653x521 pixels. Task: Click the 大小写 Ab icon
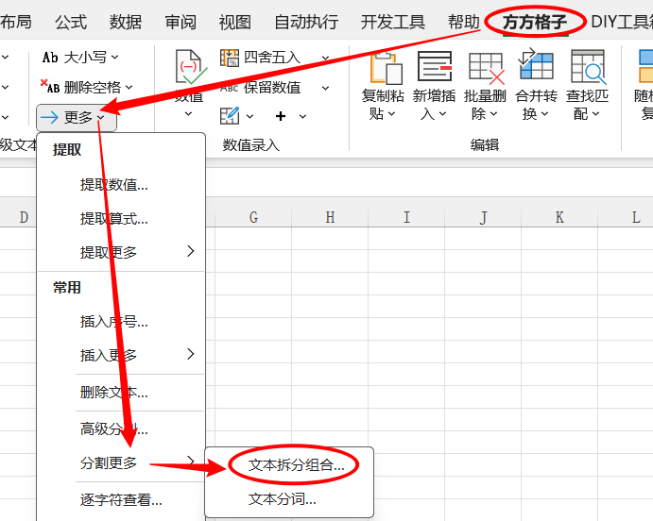tap(50, 58)
